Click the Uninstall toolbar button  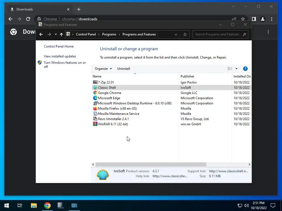(124, 69)
